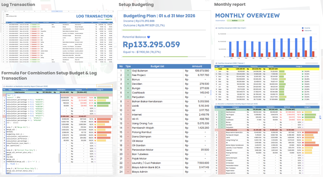323x177 pixels.
Task: Click the green progress bar under Outcome Rp36.997.829
Action: [x=132, y=30]
